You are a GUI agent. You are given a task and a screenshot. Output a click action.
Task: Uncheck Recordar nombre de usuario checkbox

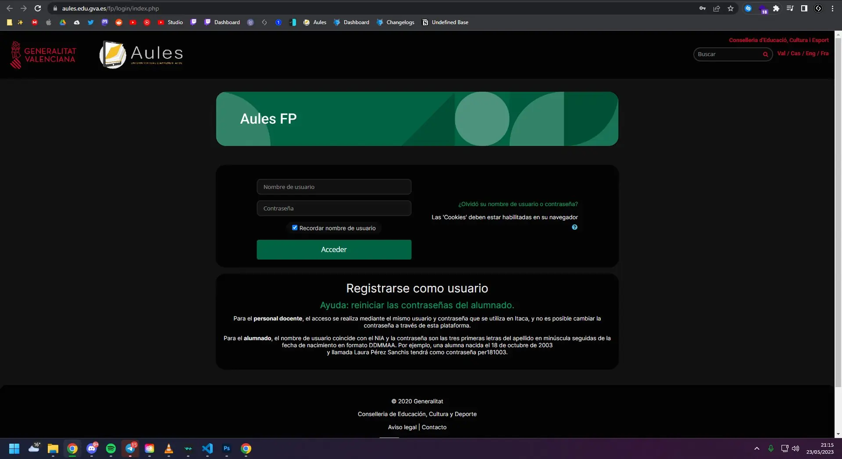click(x=295, y=228)
